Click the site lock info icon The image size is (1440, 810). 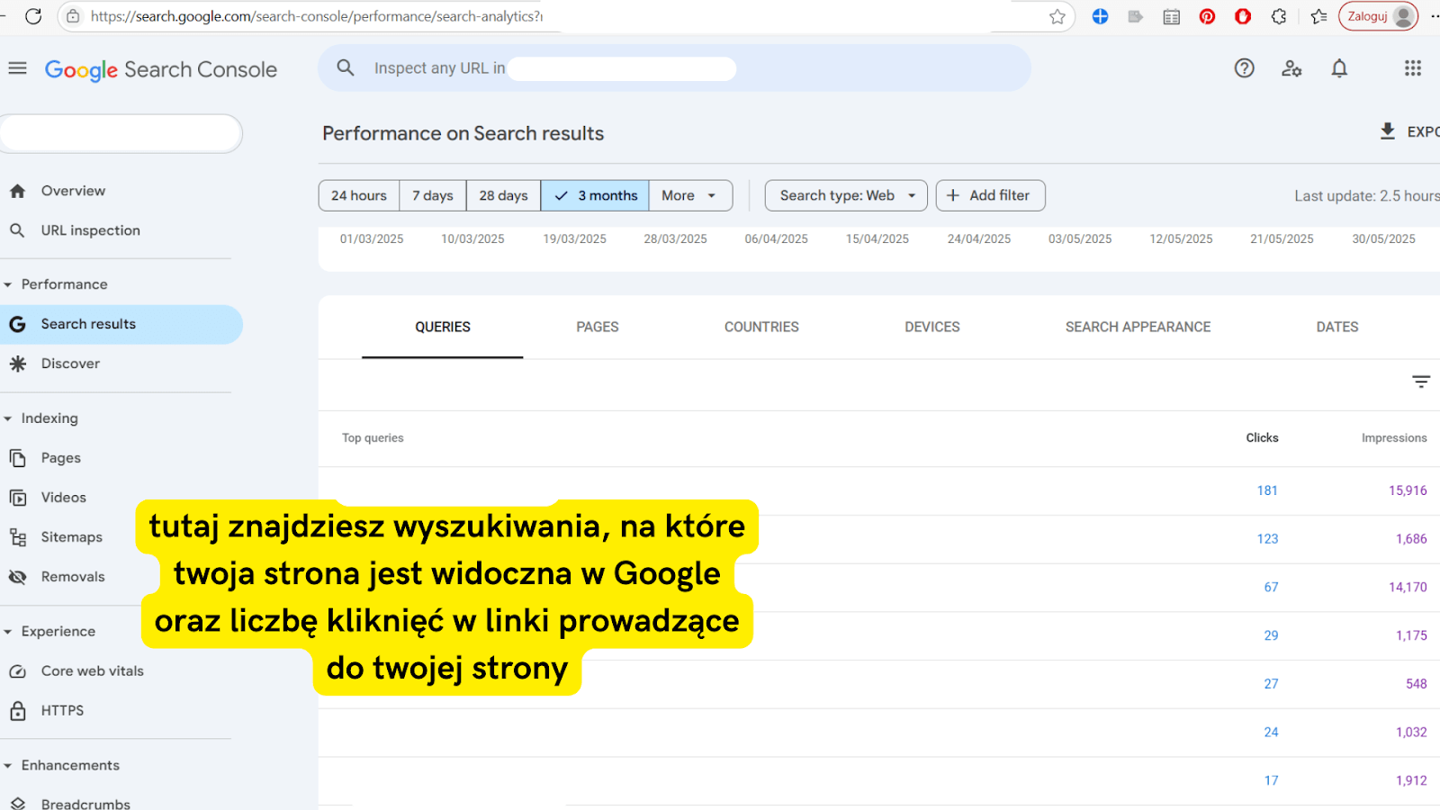click(x=73, y=16)
